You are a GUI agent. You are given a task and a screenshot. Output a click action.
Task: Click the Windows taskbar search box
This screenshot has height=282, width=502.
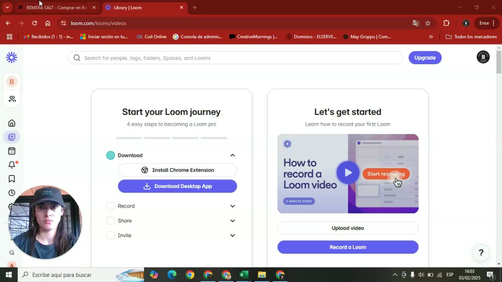tap(81, 275)
